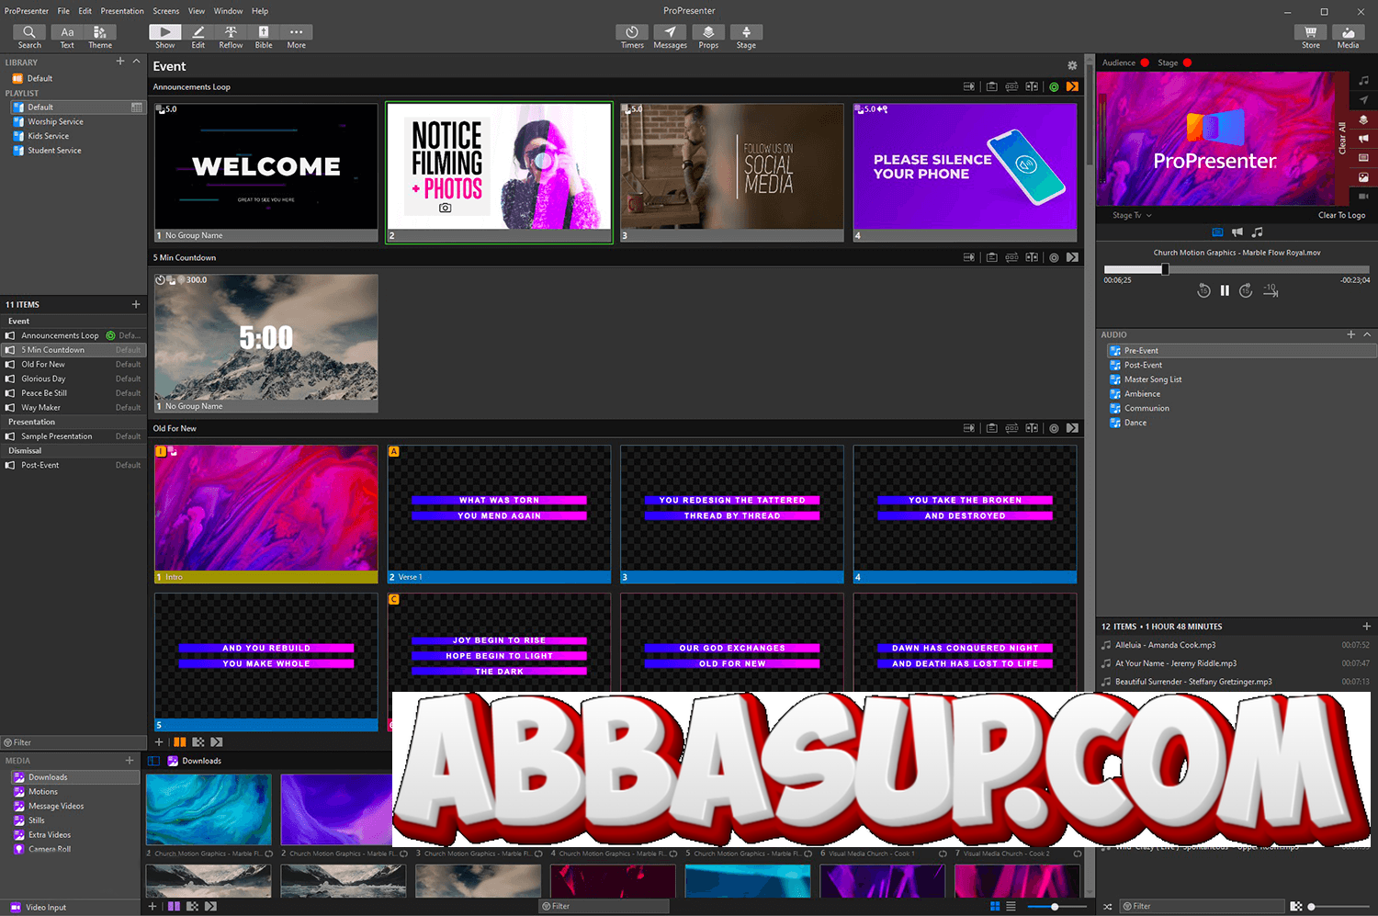
Task: Open the View menu
Action: click(197, 11)
